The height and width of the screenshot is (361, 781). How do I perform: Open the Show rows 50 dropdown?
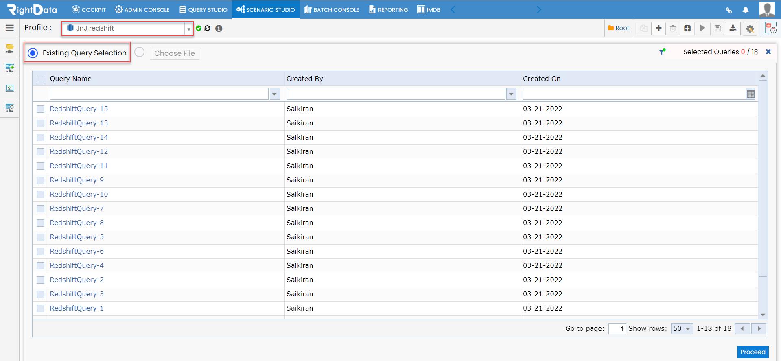click(x=682, y=328)
